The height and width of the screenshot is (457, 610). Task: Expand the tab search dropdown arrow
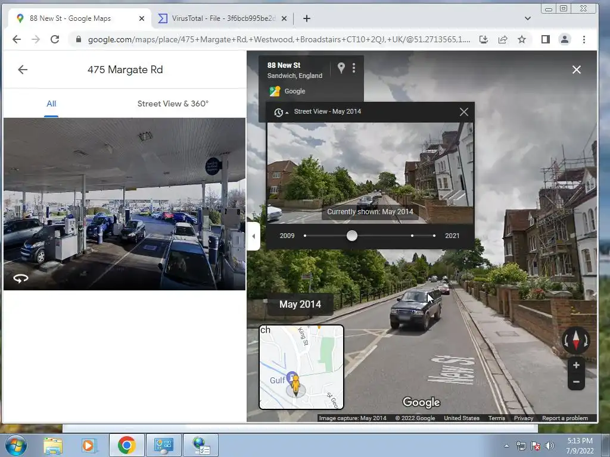(528, 18)
